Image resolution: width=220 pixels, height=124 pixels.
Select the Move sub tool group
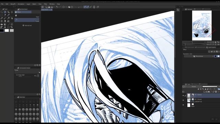click(x=23, y=12)
